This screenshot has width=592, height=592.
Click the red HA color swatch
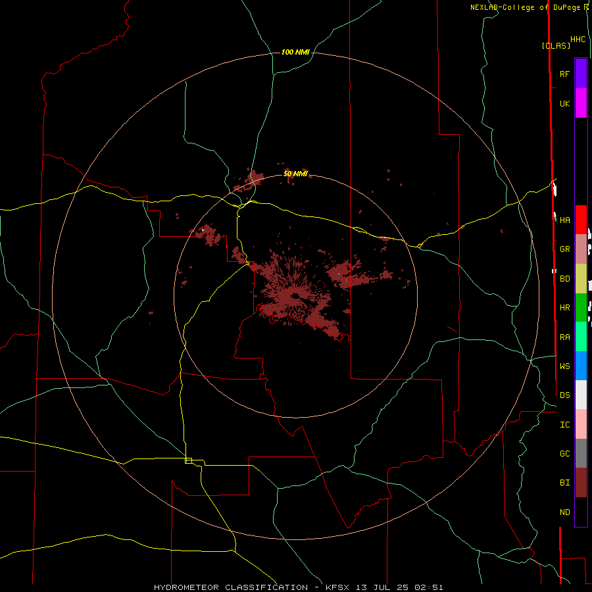pos(581,220)
